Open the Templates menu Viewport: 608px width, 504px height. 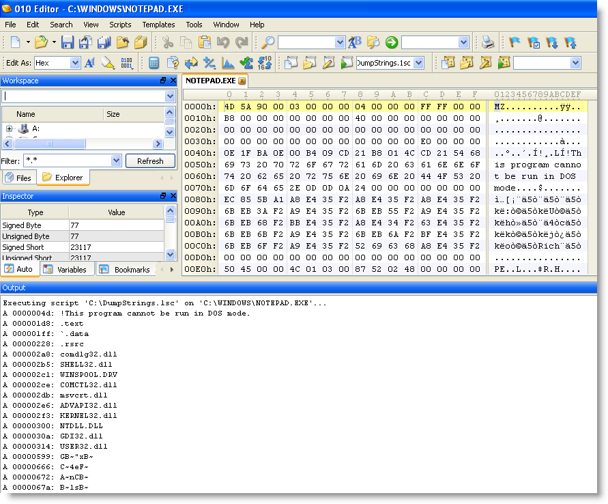tap(158, 25)
